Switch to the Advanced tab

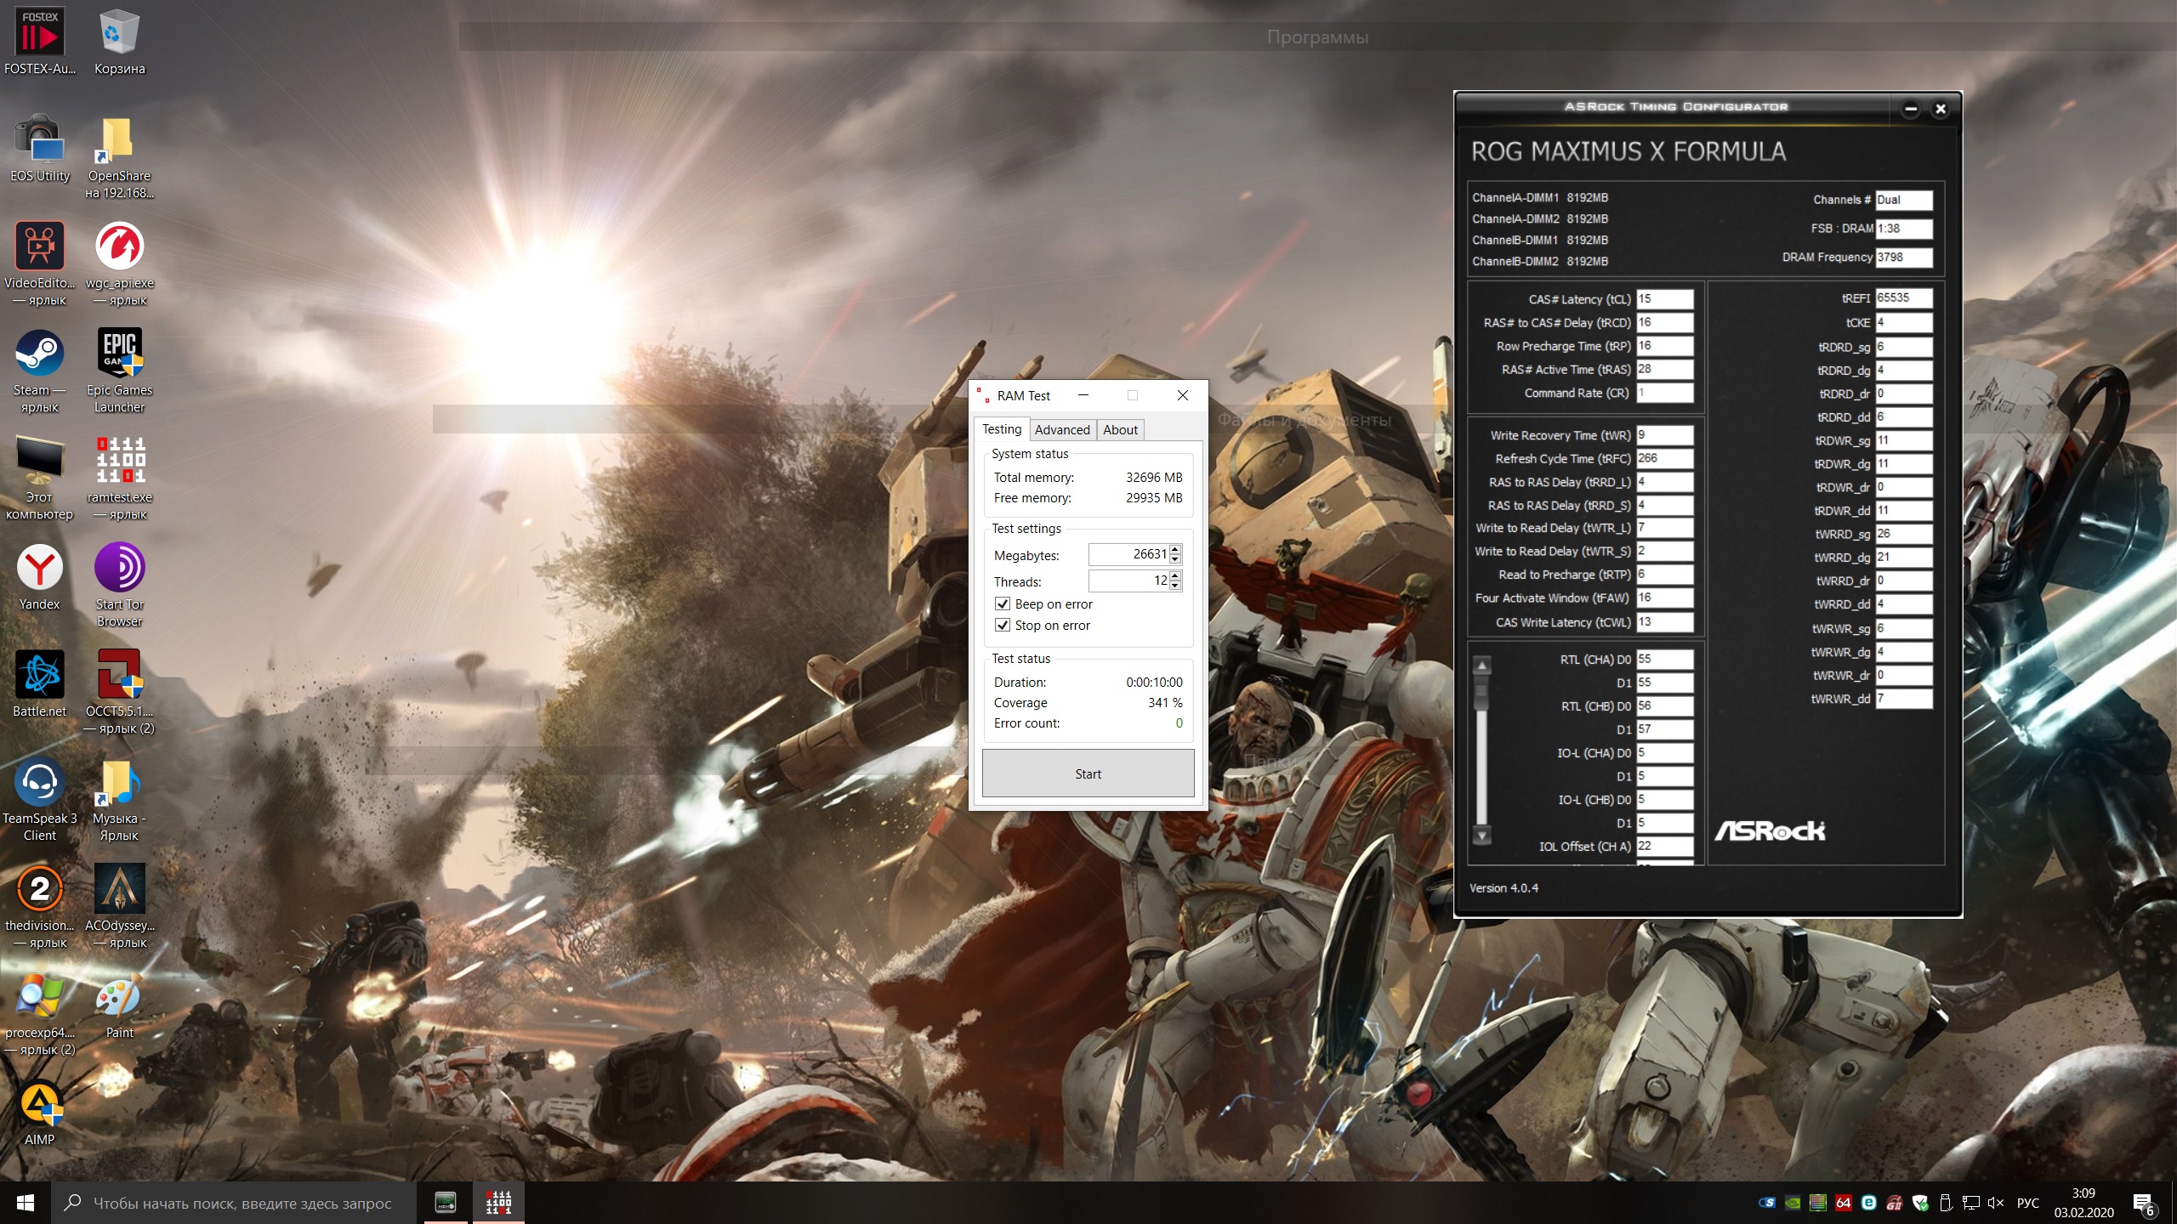click(1061, 429)
